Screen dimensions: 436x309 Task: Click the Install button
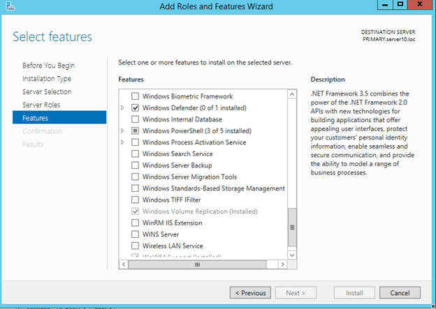pos(354,293)
